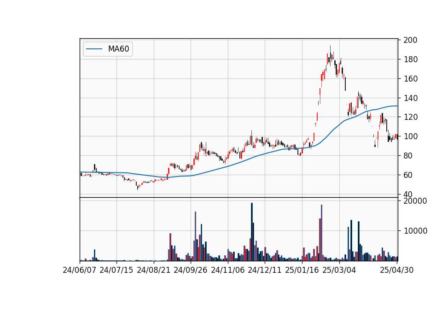
Task: Click the 80 price axis label
Action: point(408,156)
